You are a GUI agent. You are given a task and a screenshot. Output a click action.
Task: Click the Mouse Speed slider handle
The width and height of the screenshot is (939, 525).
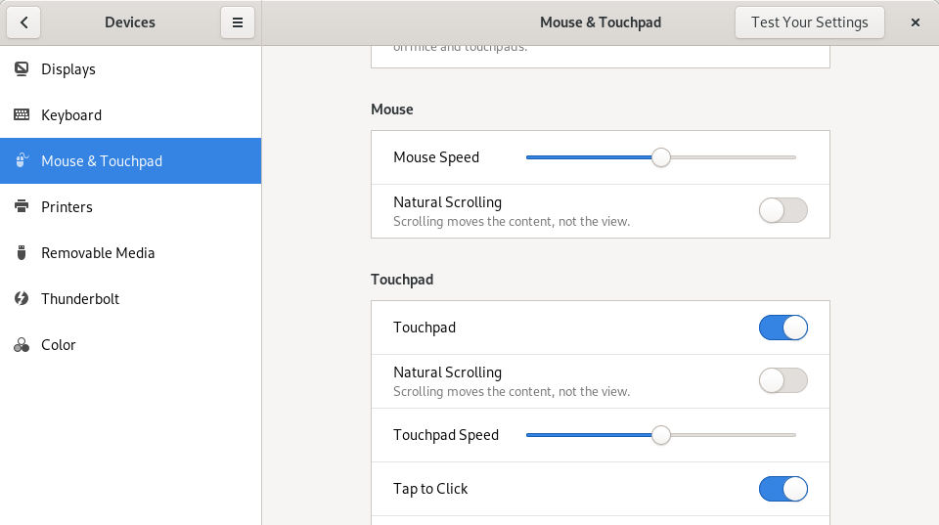661,157
